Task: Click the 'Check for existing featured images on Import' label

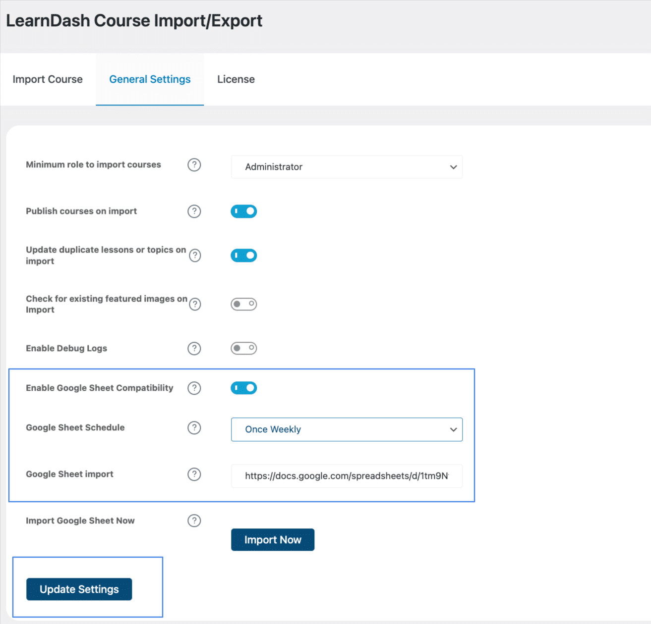Action: click(x=107, y=304)
